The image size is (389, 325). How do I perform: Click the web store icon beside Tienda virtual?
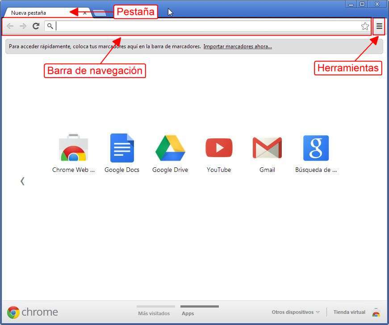(376, 312)
